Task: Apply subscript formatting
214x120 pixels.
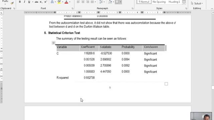Action: 41,2
